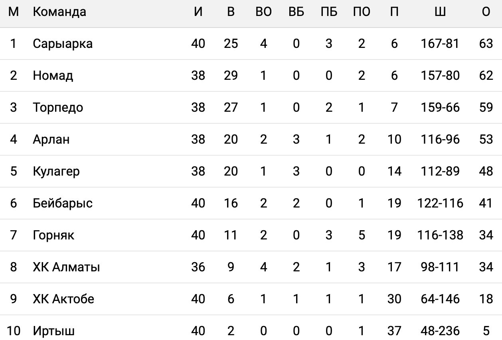This screenshot has height=340, width=502.
Task: Click the Команда column header
Action: pos(59,12)
